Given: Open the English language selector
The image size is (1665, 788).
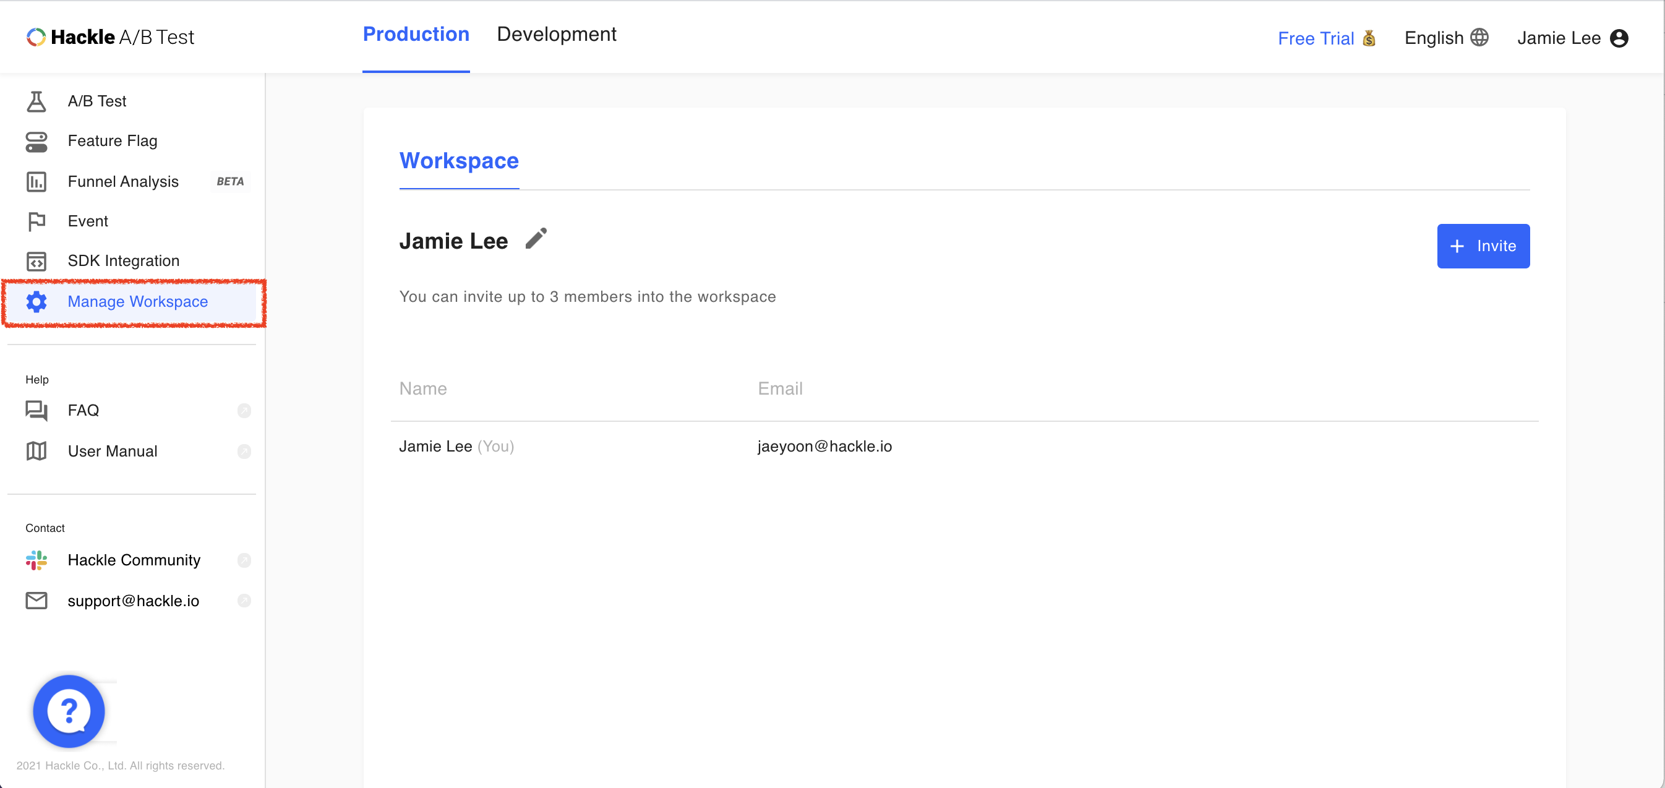Looking at the screenshot, I should [1445, 38].
